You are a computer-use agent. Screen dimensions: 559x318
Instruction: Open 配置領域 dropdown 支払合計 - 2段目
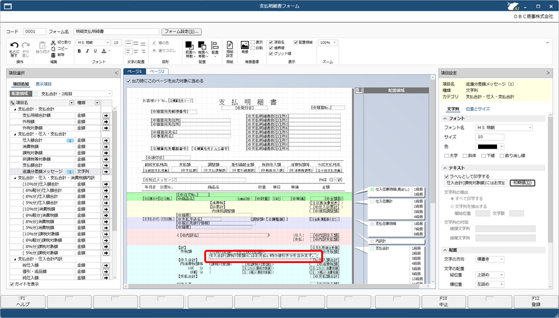click(x=73, y=94)
